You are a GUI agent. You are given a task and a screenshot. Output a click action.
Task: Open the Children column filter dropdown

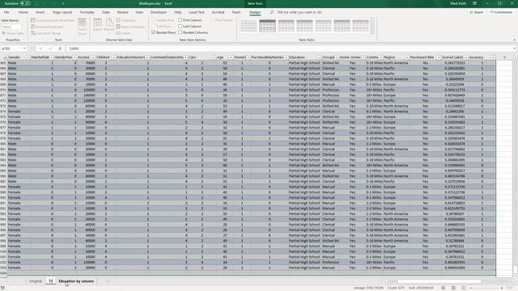point(113,57)
